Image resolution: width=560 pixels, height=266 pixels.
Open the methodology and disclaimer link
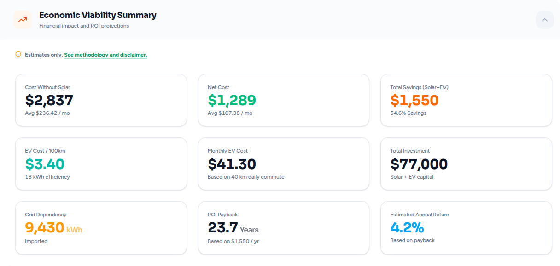coord(105,55)
